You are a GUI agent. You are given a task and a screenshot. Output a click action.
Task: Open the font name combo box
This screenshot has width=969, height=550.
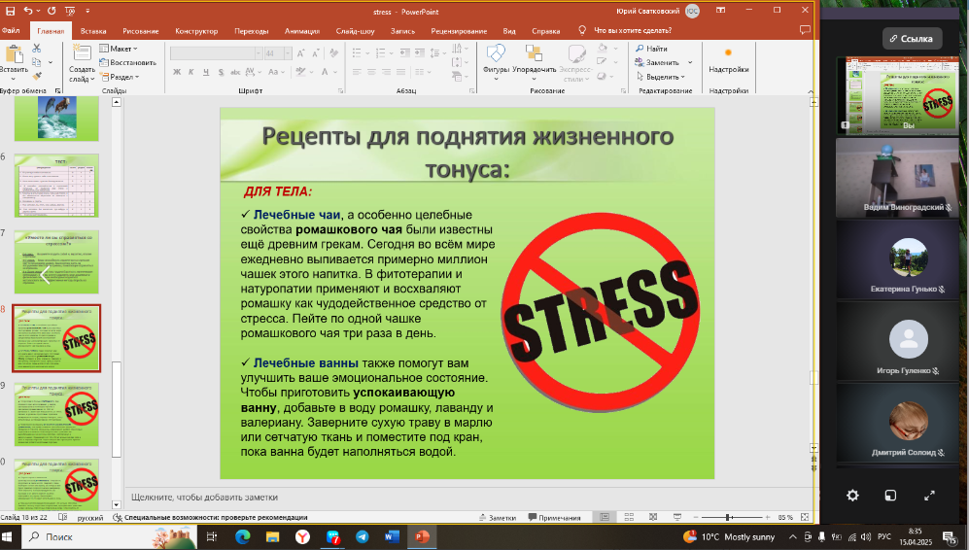tap(217, 53)
